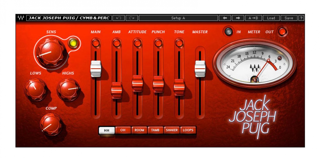Click the ATTITUDE fader handle
Viewport: 320px width, 159px height.
(137, 84)
